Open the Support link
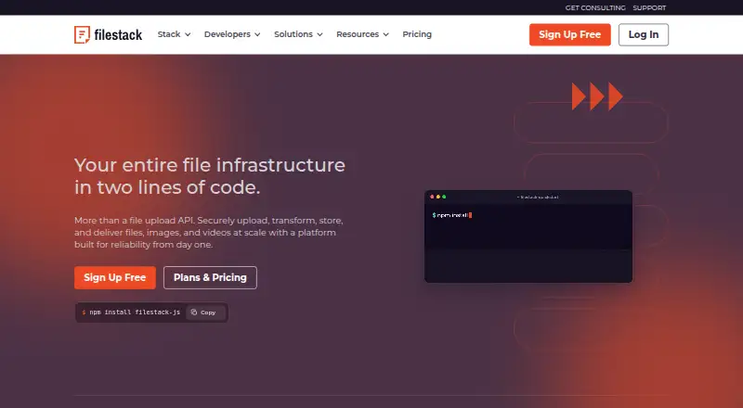 coord(649,7)
